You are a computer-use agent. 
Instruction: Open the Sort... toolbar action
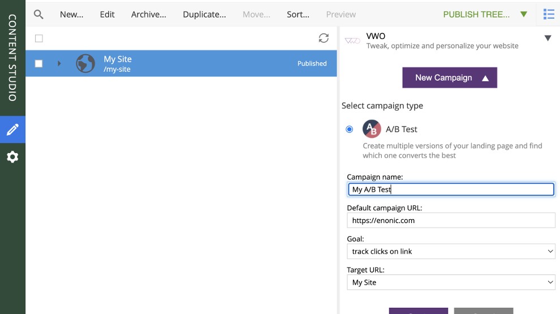click(298, 14)
